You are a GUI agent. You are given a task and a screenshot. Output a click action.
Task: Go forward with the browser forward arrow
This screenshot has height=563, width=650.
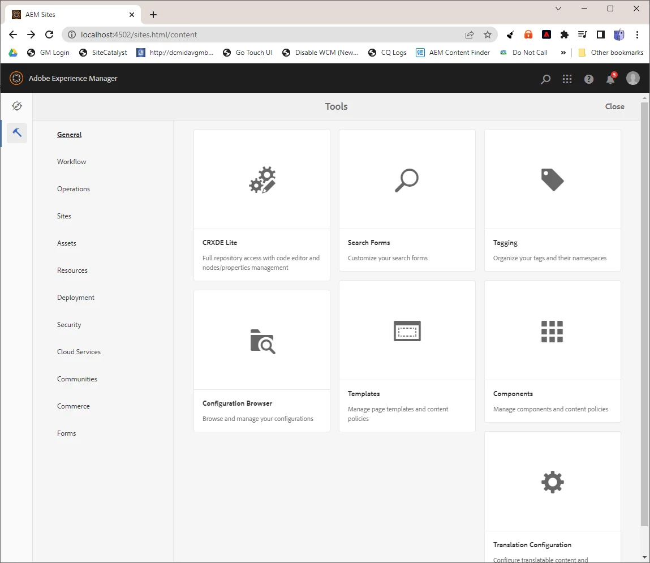point(31,35)
